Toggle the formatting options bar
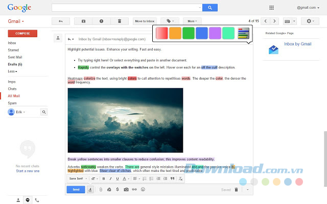The image size is (327, 204). (90, 190)
